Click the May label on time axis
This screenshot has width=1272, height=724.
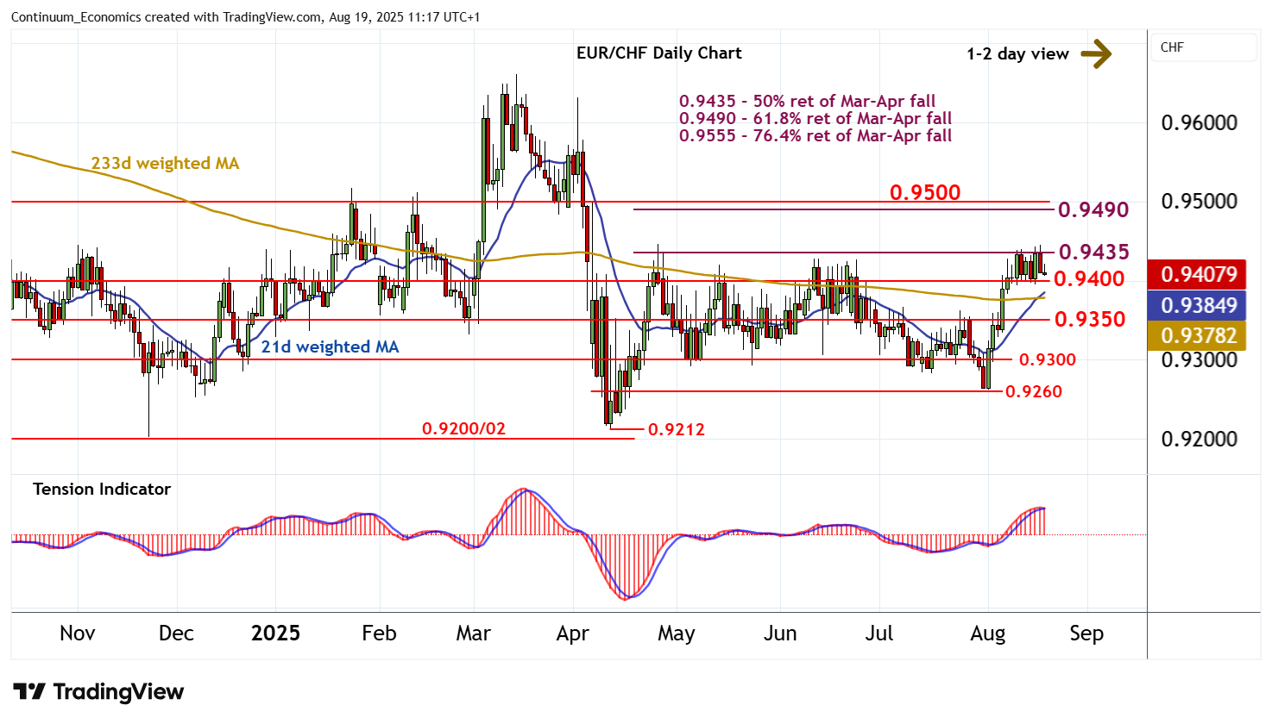(x=676, y=633)
